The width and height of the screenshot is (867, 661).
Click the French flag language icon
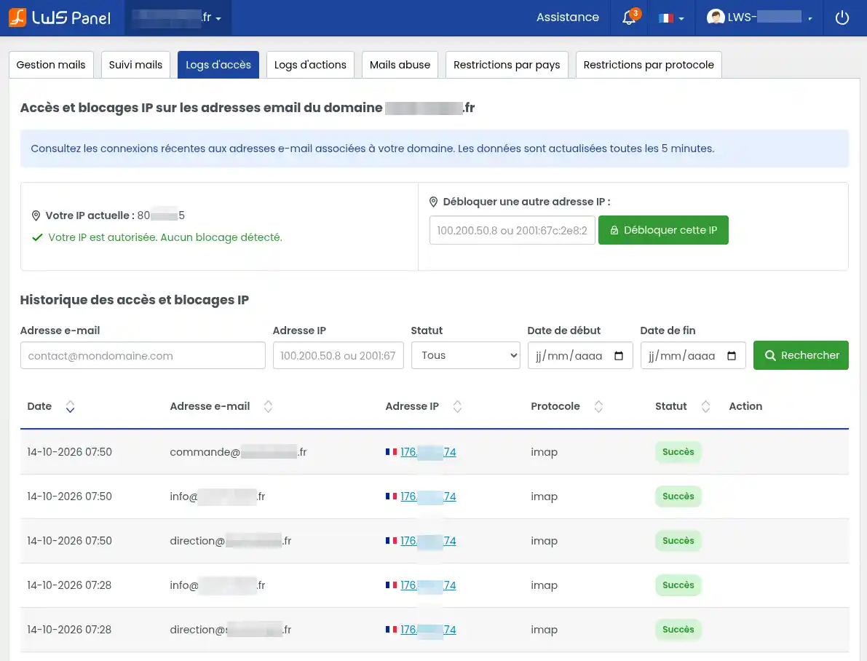[666, 17]
